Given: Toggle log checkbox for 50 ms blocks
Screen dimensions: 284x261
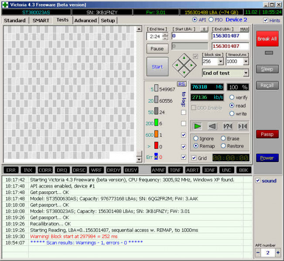Looking at the screenshot, I should [183, 112].
